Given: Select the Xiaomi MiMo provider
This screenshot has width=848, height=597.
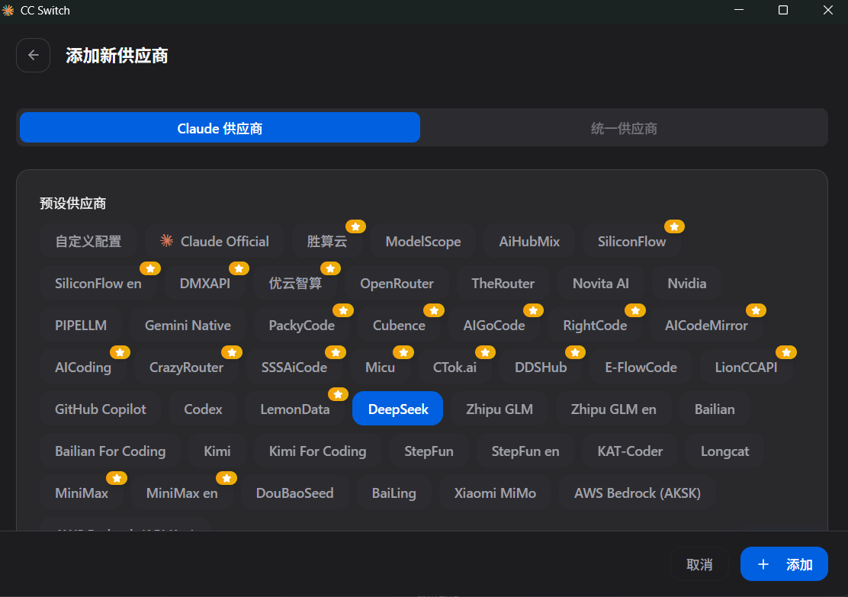Looking at the screenshot, I should pyautogui.click(x=495, y=493).
